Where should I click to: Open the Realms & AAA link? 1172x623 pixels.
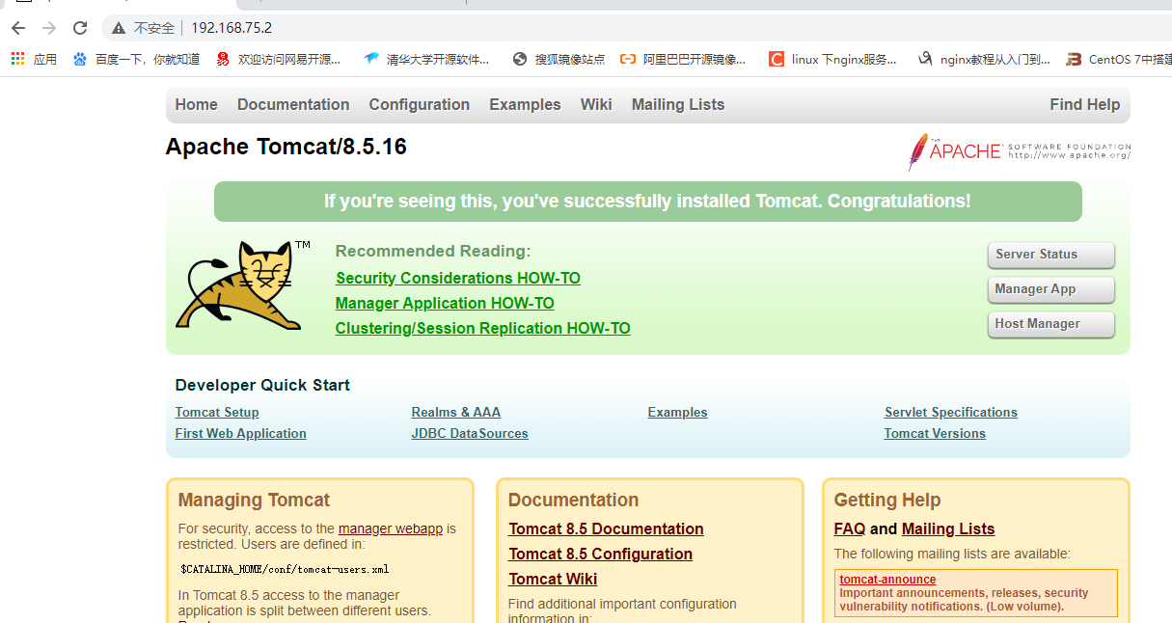tap(456, 412)
